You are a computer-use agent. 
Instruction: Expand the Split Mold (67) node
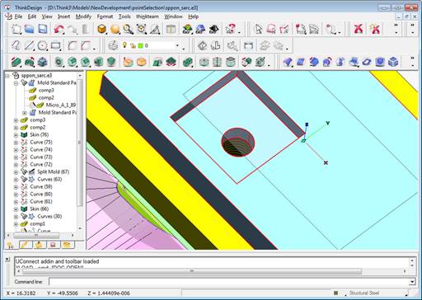tap(16, 172)
